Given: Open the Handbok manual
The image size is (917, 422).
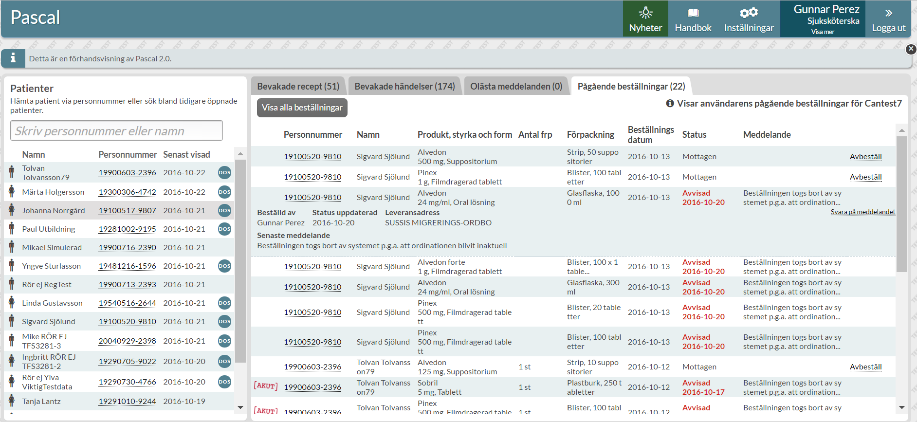Looking at the screenshot, I should click(693, 18).
